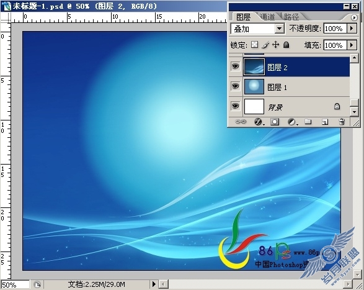Expand the 填充 fill slider arrow
This screenshot has width=364, height=290.
[352, 45]
